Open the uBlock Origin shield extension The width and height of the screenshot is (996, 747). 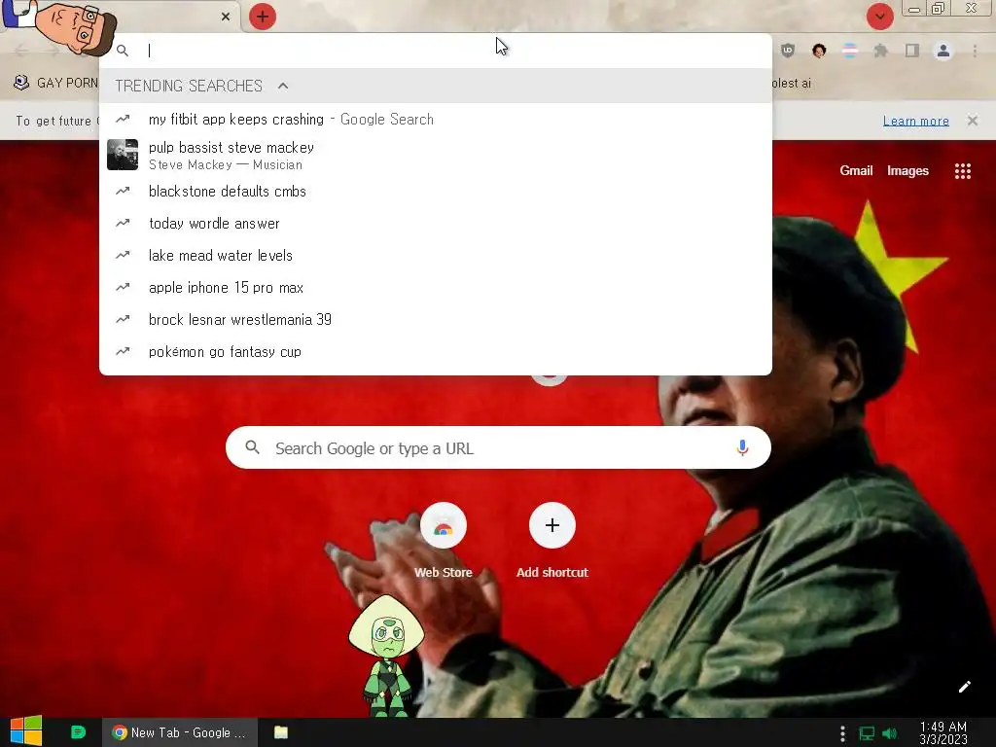(788, 51)
